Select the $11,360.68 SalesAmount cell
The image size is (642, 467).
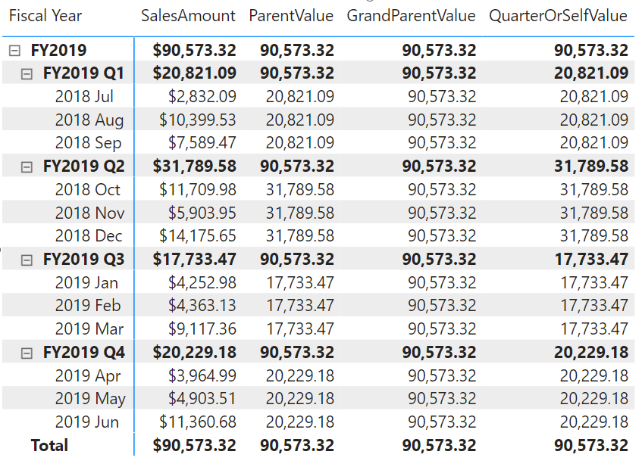[x=197, y=422]
